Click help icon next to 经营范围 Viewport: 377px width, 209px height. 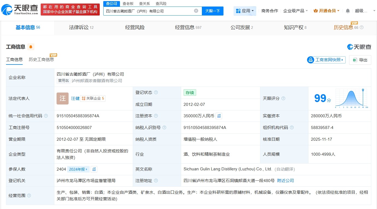pos(29,196)
